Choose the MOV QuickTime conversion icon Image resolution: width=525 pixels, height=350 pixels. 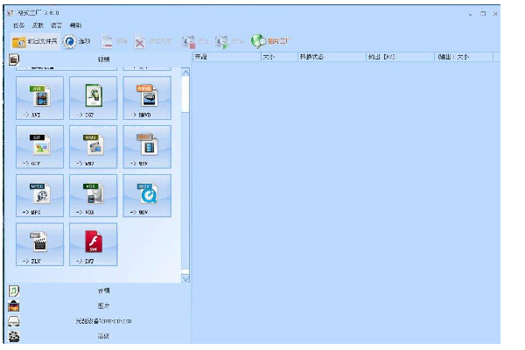click(x=146, y=195)
